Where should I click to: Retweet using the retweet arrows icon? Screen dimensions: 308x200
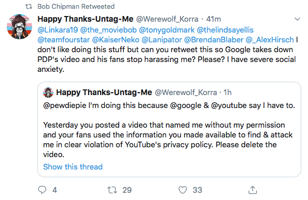112,190
